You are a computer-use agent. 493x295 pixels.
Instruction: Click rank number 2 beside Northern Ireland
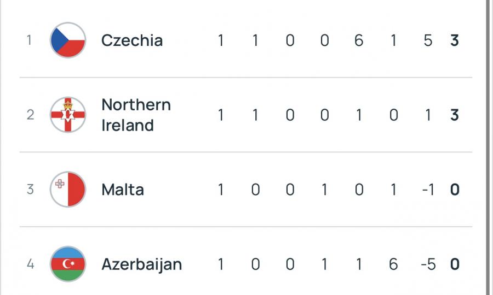click(30, 115)
